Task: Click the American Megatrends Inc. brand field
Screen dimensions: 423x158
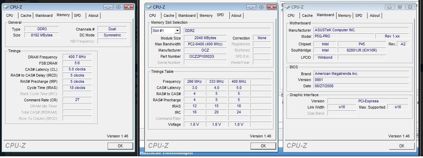Action: [x=361, y=74]
